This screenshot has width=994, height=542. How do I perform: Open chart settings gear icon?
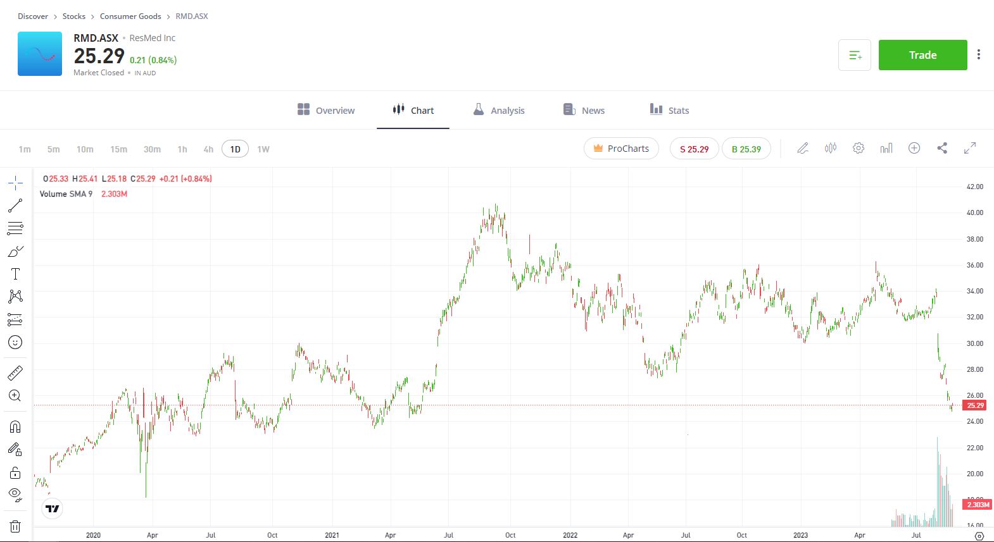(x=859, y=148)
